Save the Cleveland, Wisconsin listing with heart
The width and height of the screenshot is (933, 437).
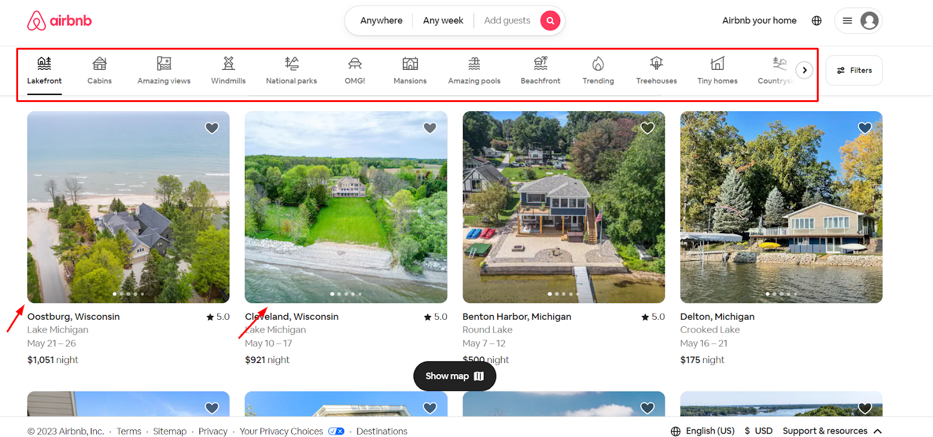(x=430, y=128)
